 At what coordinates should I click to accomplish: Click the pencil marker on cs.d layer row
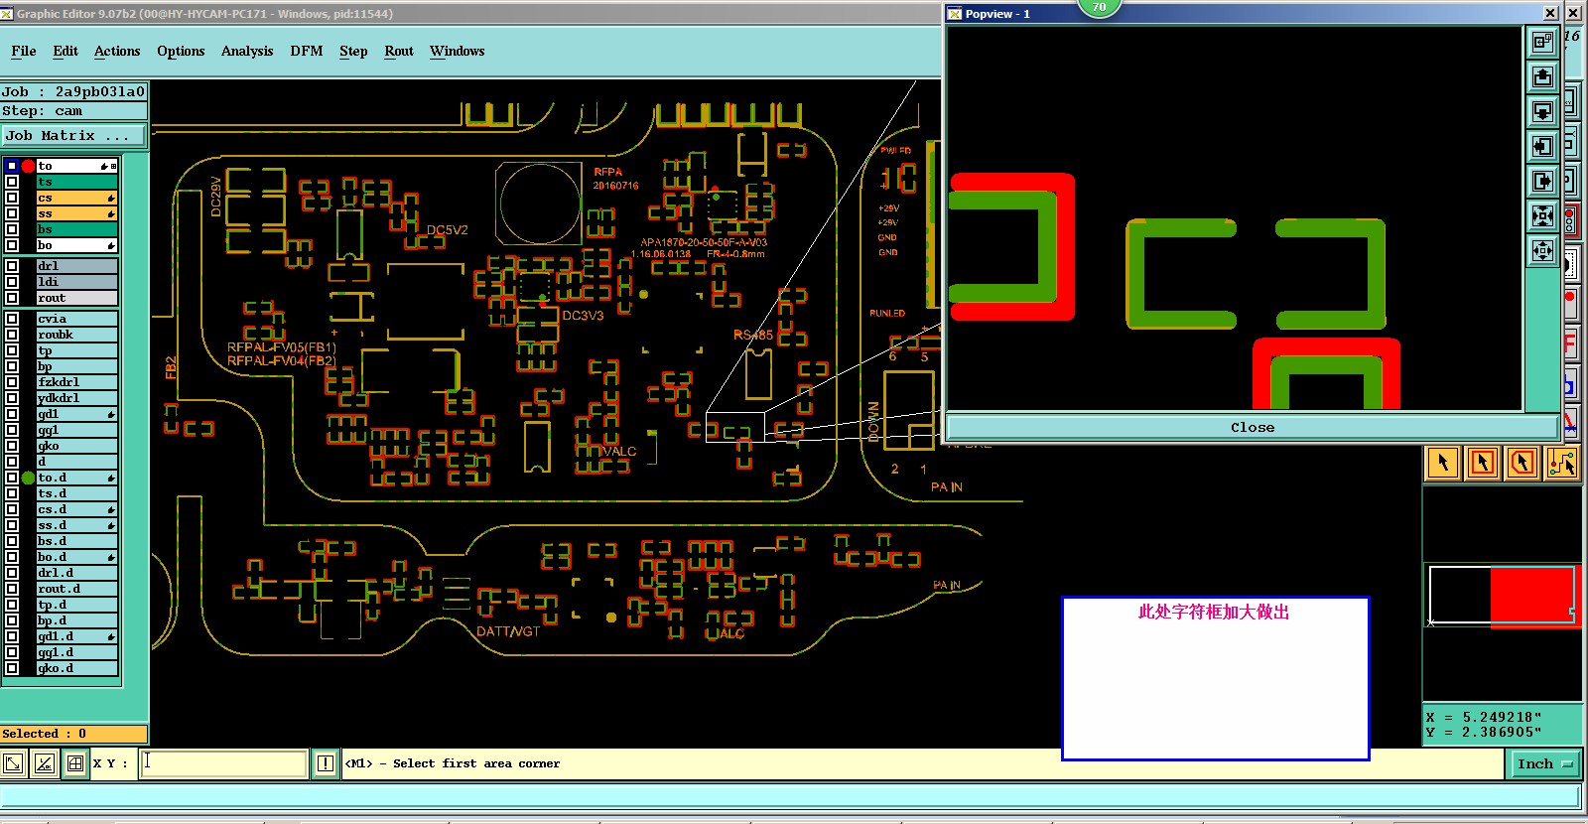111,509
